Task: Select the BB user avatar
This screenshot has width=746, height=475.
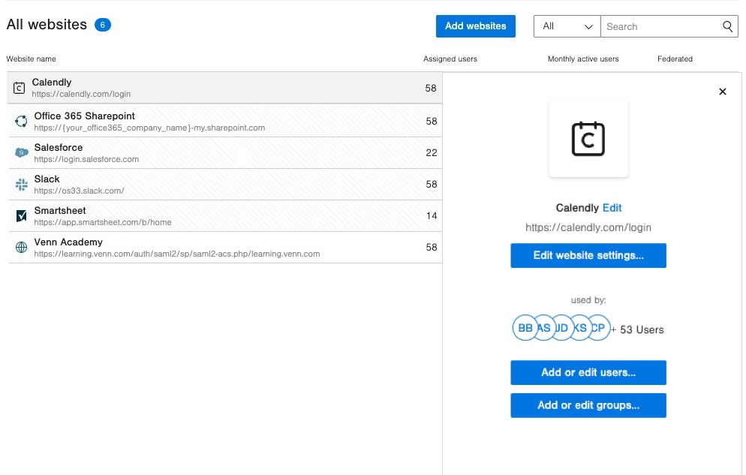Action: pyautogui.click(x=525, y=328)
